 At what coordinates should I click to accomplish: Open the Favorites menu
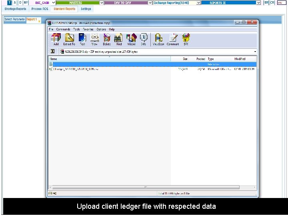pyautogui.click(x=88, y=29)
